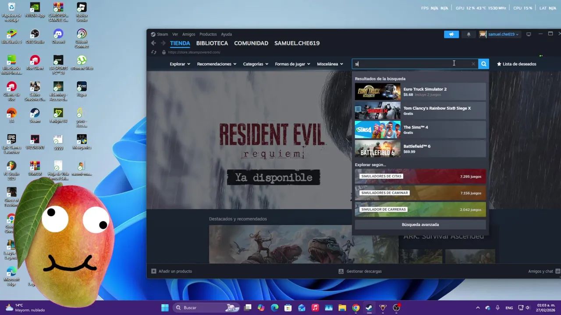The image size is (561, 315).
Task: Go back with the left arrow
Action: (x=153, y=43)
